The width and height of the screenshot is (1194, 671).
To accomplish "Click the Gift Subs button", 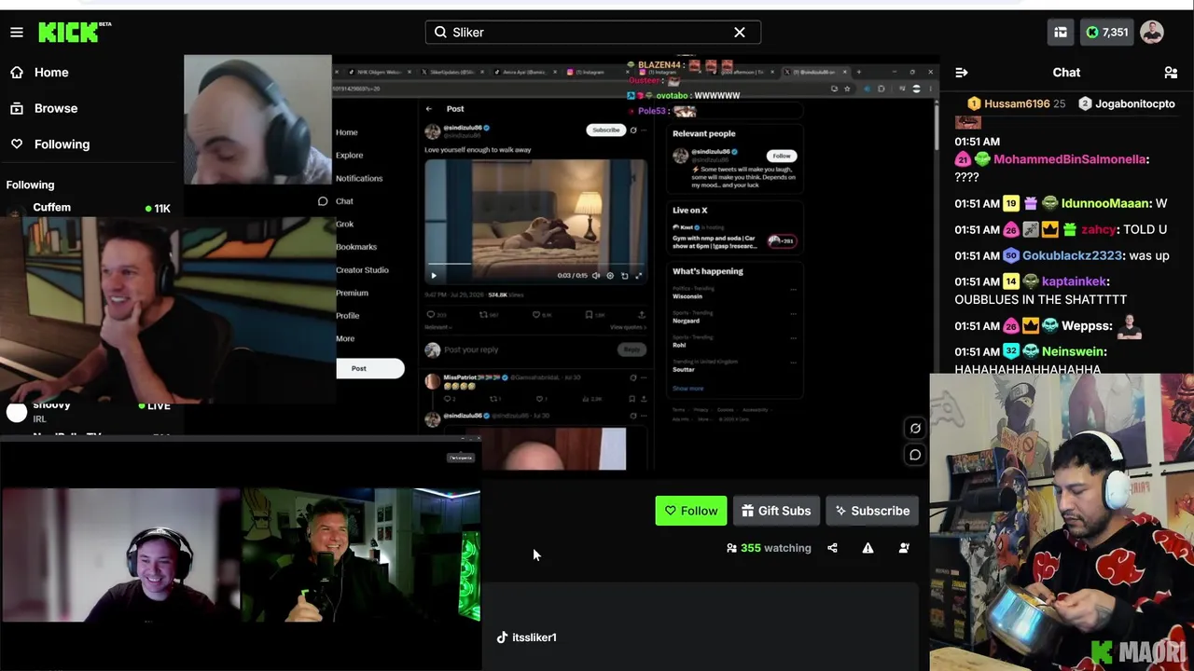I will click(x=776, y=511).
